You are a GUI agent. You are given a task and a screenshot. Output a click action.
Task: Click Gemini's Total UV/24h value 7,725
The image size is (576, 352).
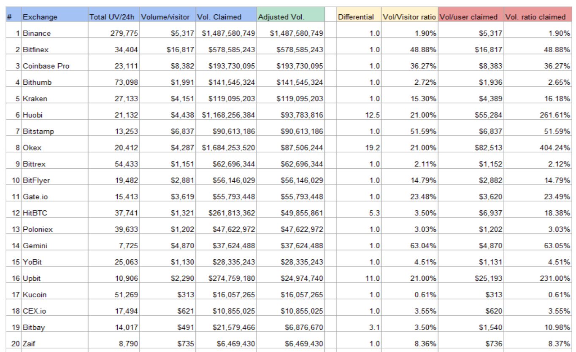(113, 246)
